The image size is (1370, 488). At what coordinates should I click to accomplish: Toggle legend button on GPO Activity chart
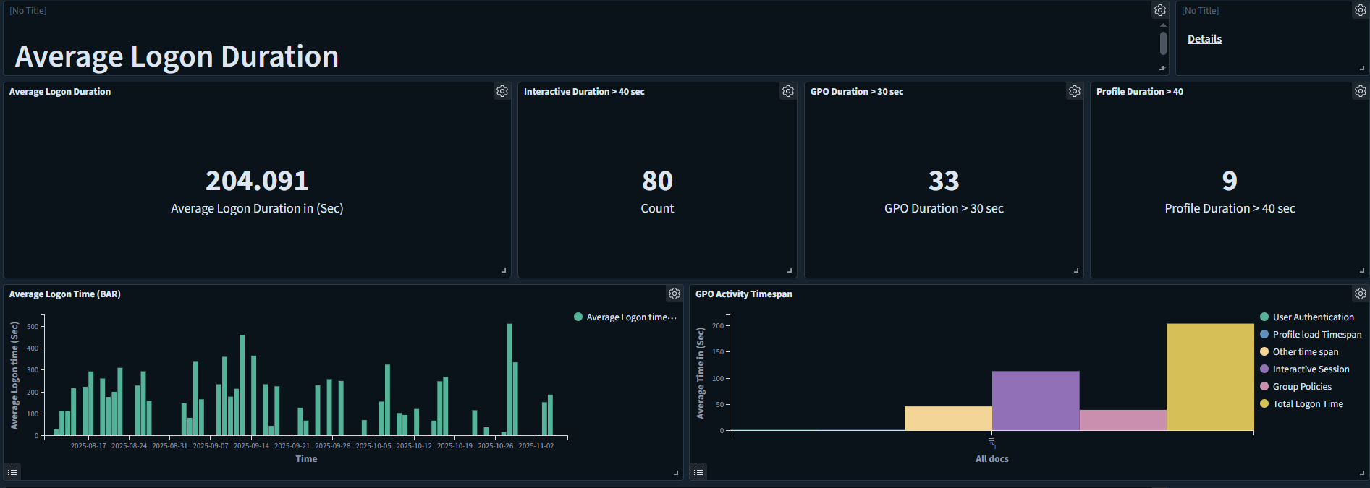698,471
